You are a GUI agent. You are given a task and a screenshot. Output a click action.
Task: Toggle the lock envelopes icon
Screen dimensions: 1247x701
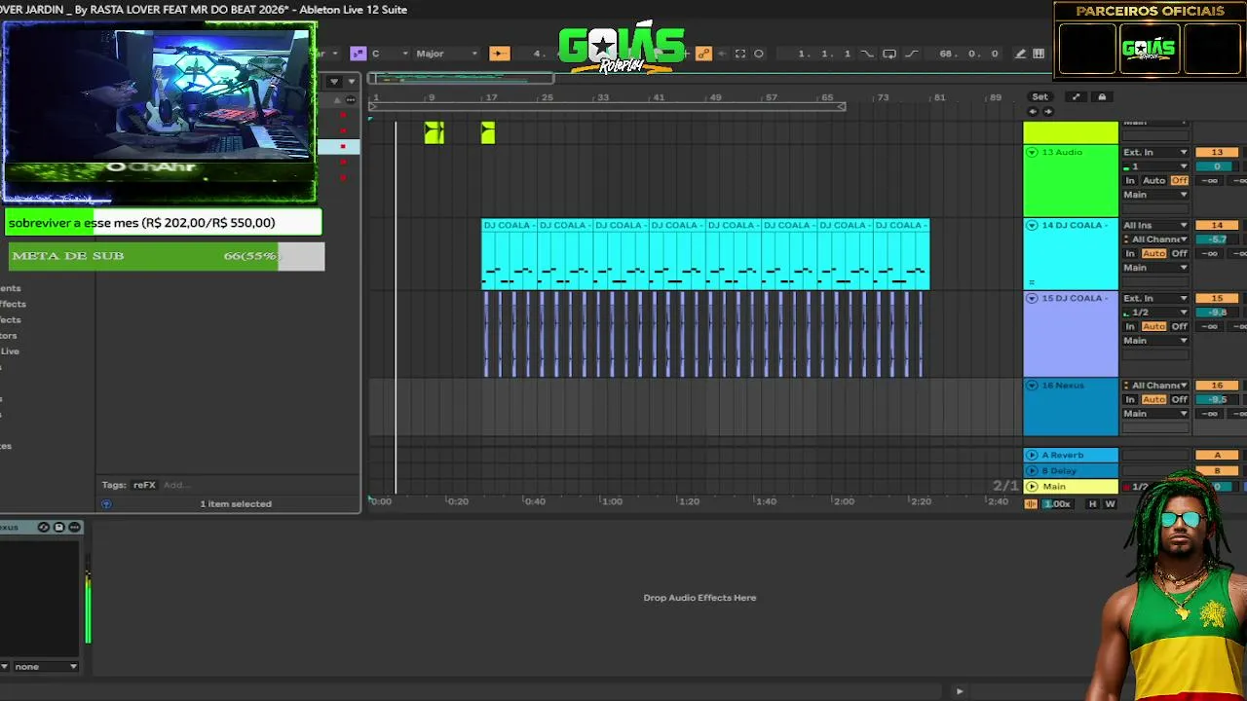pyautogui.click(x=1102, y=97)
